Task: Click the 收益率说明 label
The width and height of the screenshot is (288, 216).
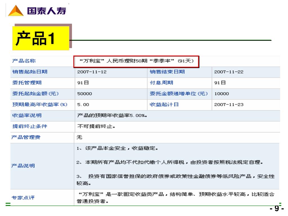Action: tap(27, 115)
